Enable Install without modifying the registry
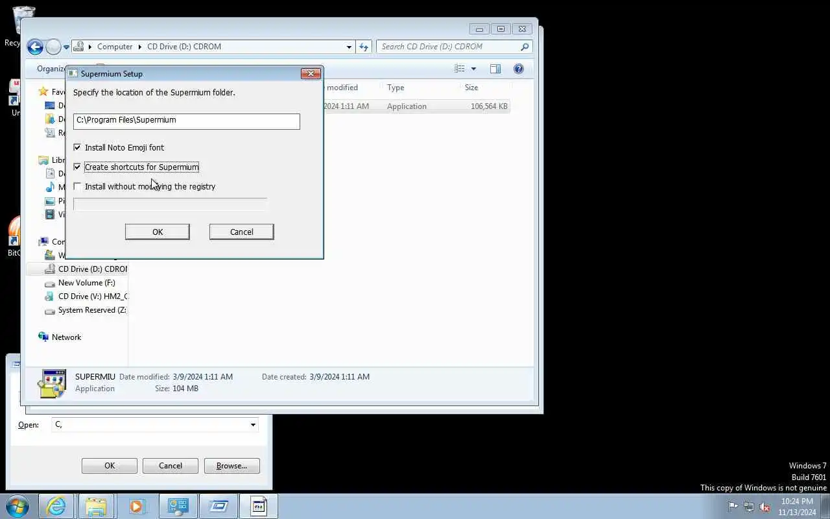 pos(77,186)
